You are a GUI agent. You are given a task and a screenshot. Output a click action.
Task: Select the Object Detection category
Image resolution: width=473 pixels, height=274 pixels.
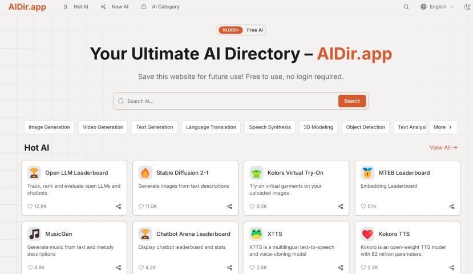[365, 127]
